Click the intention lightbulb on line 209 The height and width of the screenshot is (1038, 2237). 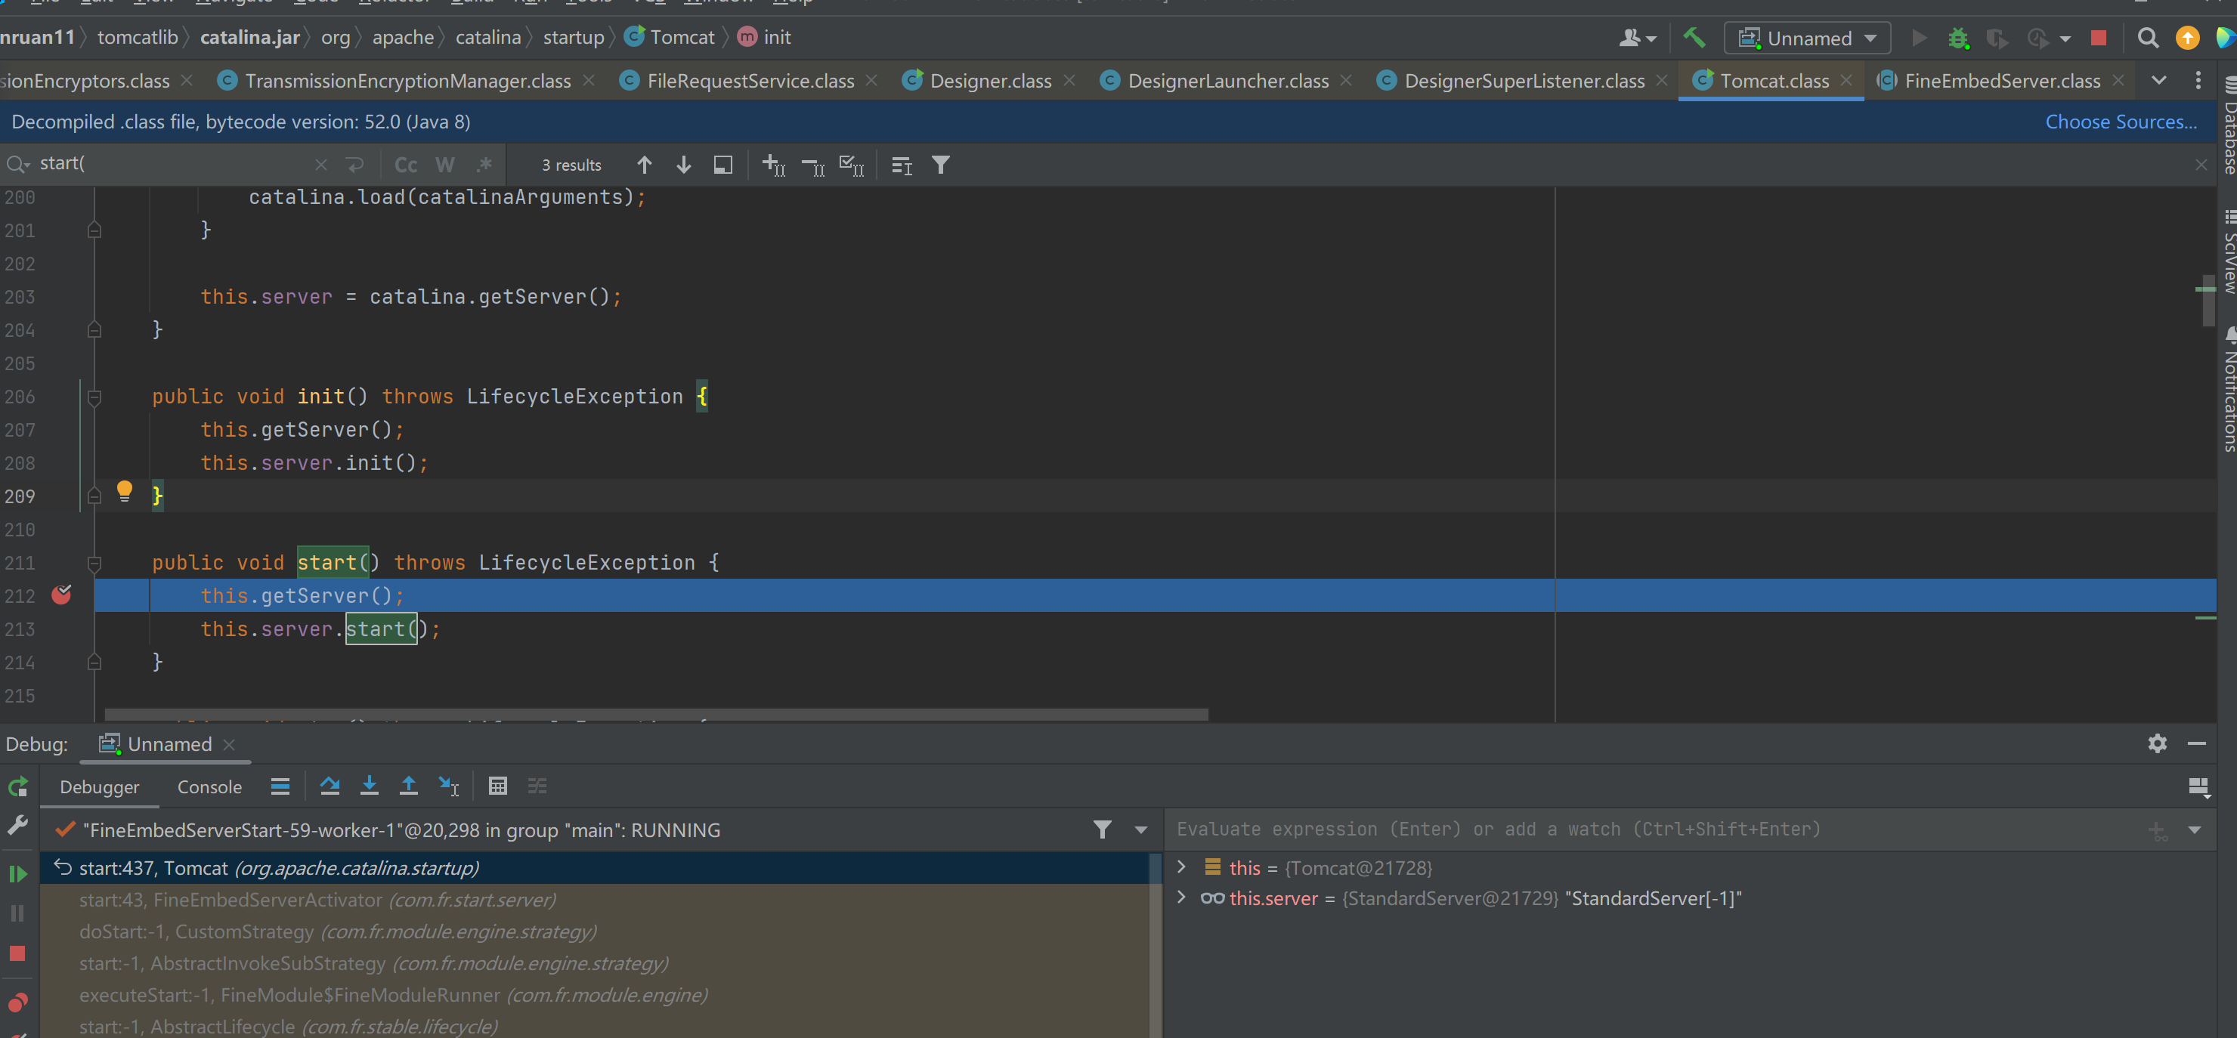coord(124,491)
